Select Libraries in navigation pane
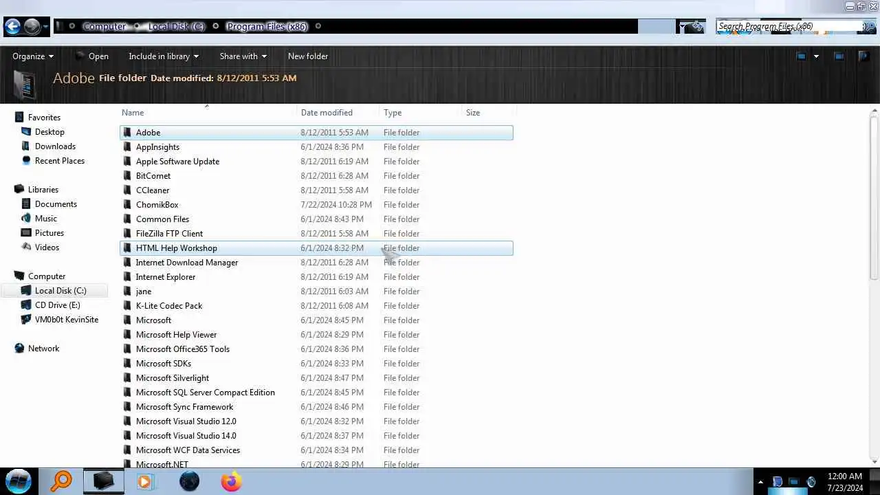This screenshot has width=880, height=495. click(43, 190)
